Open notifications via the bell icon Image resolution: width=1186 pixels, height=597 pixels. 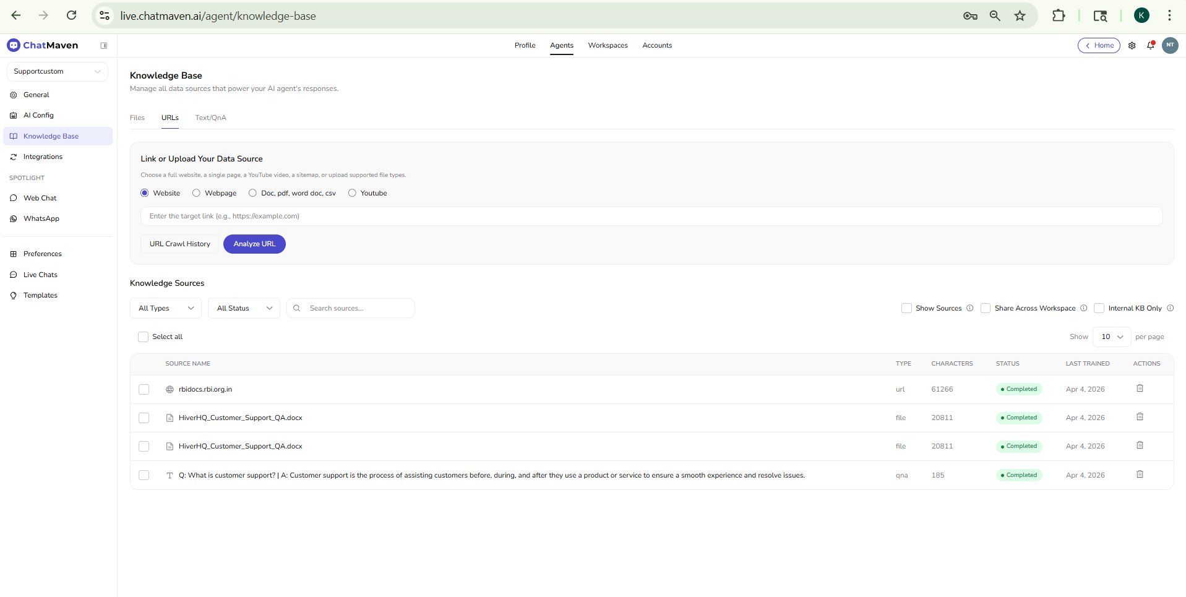point(1151,45)
